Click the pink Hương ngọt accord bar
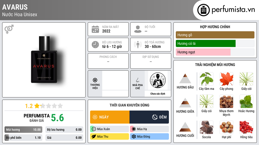 tap(203, 52)
